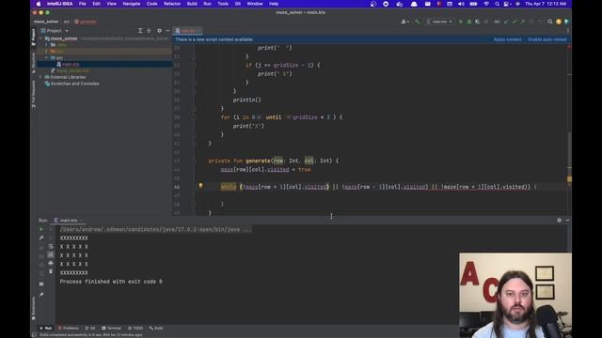Toggle the Bookmarks side tab
Image resolution: width=602 pixels, height=338 pixels.
click(34, 309)
